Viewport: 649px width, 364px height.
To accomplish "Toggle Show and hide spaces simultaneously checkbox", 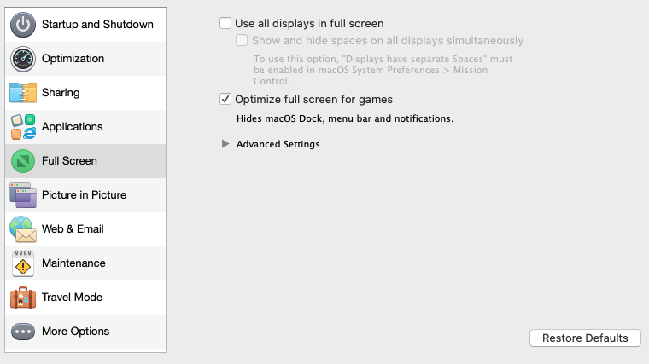I will (x=243, y=41).
